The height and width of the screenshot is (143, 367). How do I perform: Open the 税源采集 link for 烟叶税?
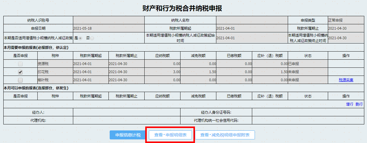click(x=346, y=80)
